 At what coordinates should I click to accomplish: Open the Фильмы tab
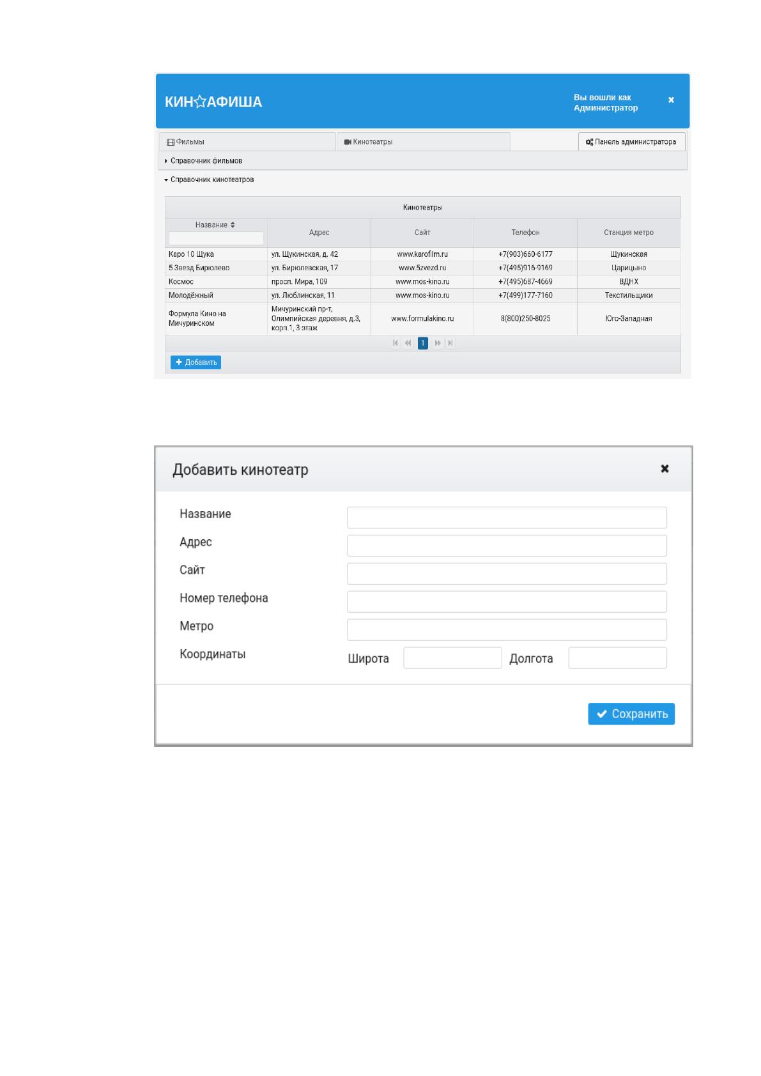point(247,142)
